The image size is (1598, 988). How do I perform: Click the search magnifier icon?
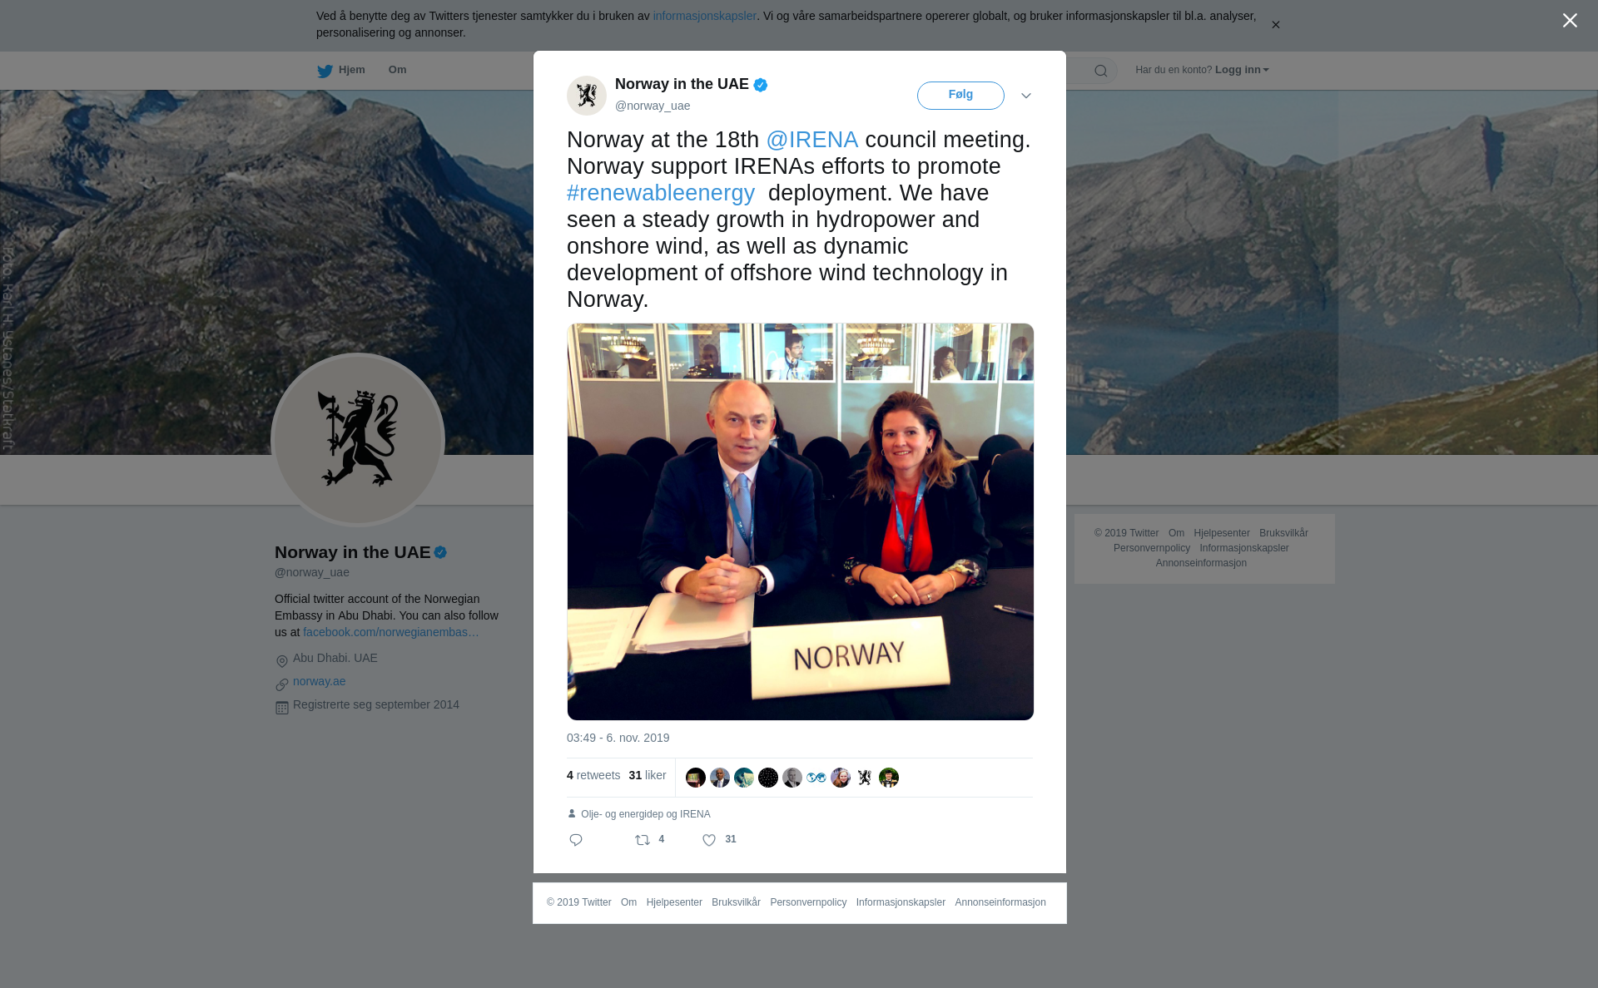click(1101, 71)
